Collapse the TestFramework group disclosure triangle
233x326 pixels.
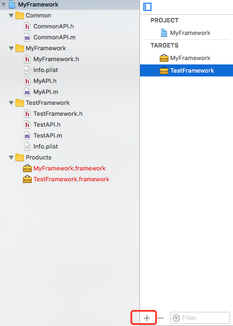coord(11,103)
